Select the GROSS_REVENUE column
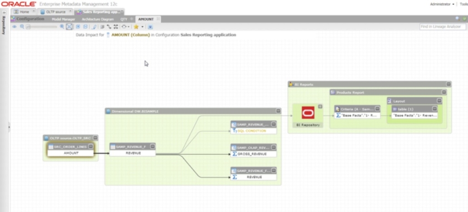 pos(254,154)
